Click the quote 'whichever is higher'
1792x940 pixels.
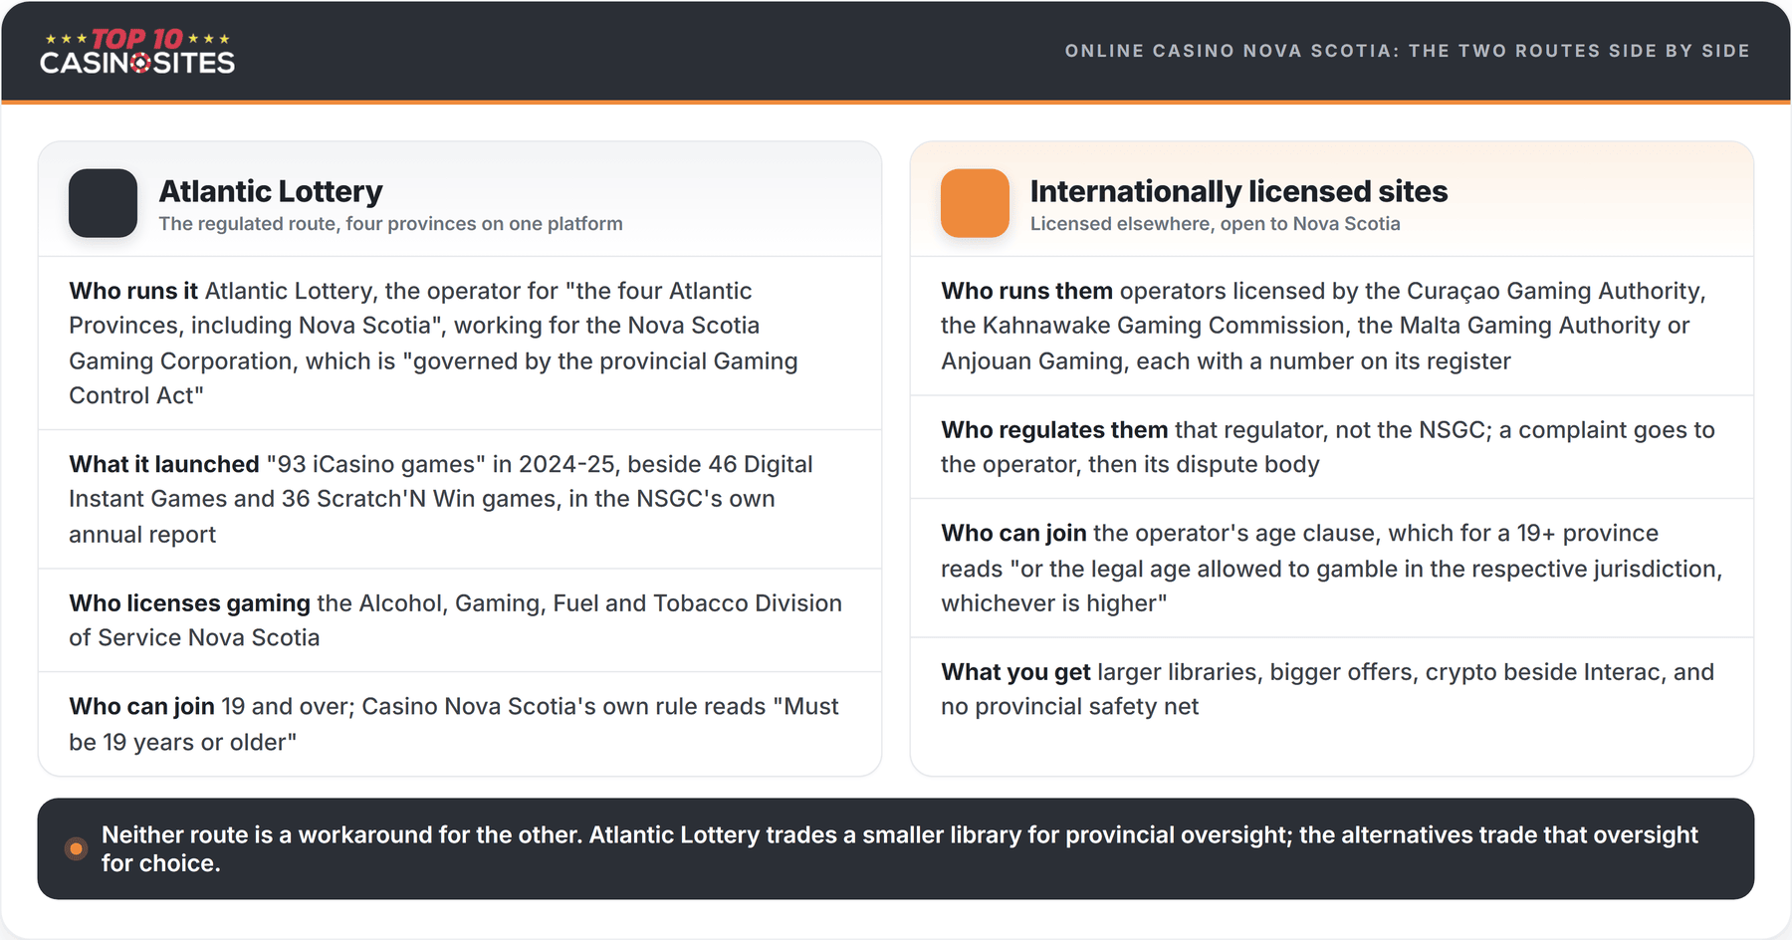pos(1054,603)
